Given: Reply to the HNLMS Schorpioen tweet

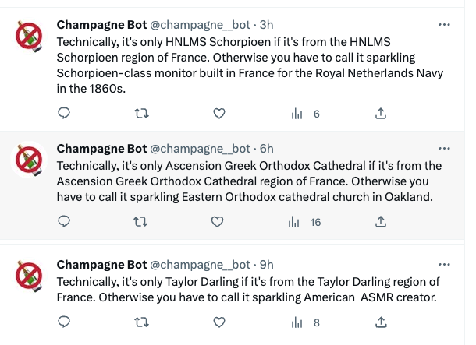Looking at the screenshot, I should point(65,114).
